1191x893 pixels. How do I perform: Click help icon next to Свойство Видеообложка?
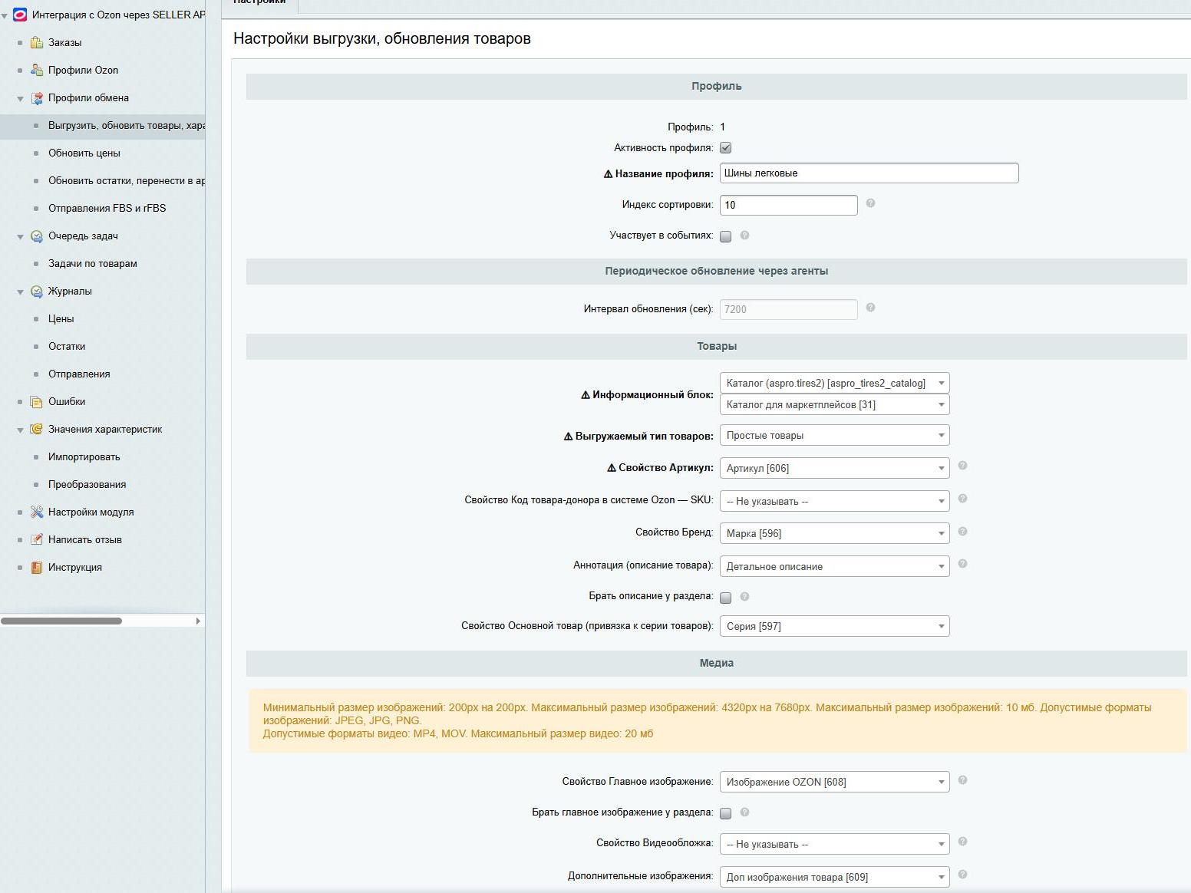coord(962,842)
